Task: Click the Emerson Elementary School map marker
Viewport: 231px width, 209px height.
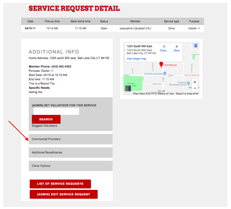Action: pos(188,83)
